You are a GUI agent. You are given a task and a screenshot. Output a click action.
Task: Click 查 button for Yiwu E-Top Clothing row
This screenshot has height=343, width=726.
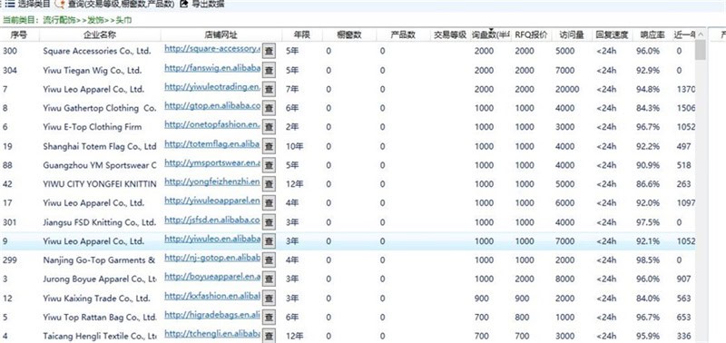coord(269,127)
